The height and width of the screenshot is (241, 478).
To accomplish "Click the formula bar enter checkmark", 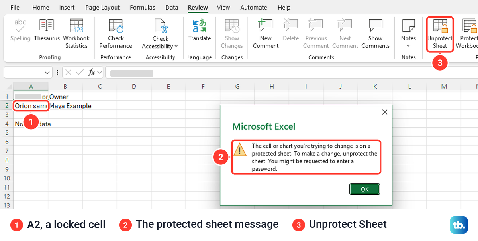I will pos(80,73).
